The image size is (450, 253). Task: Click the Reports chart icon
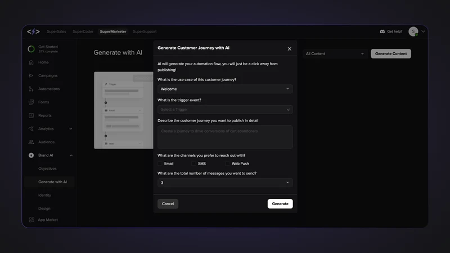31,115
